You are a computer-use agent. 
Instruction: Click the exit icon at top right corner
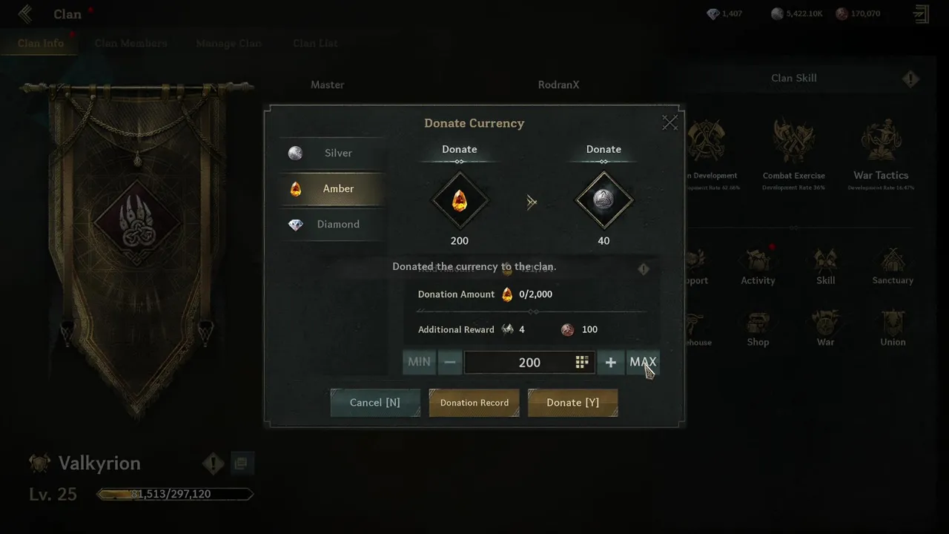click(921, 14)
